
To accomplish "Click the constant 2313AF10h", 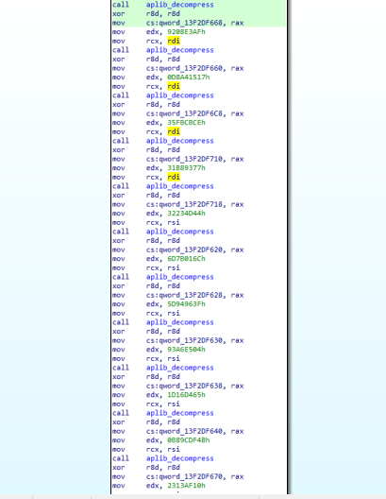I will pyautogui.click(x=187, y=486).
